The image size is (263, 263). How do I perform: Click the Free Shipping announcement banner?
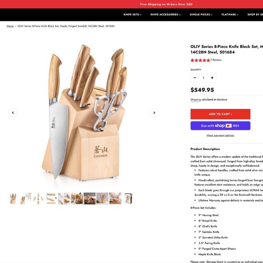(166, 4)
